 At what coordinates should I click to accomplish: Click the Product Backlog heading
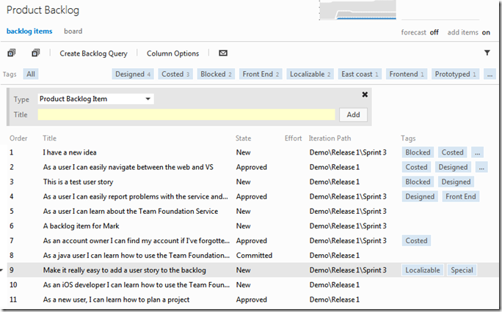click(43, 10)
